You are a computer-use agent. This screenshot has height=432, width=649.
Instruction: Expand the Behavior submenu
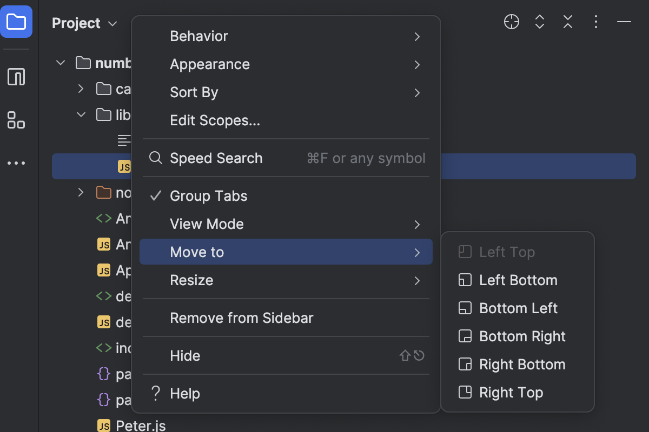(x=199, y=36)
